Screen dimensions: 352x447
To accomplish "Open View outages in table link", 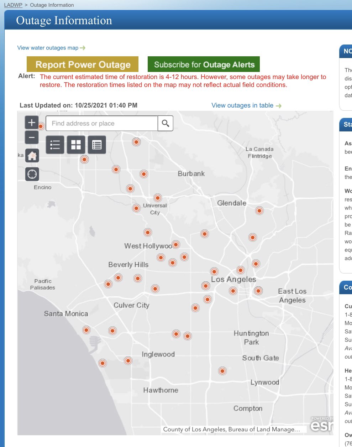I will [246, 105].
